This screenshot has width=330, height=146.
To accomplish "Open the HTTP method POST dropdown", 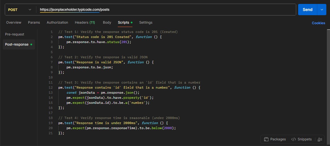I will coord(19,10).
